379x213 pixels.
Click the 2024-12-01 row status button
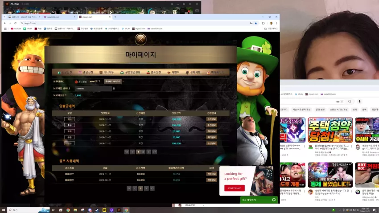211,119
